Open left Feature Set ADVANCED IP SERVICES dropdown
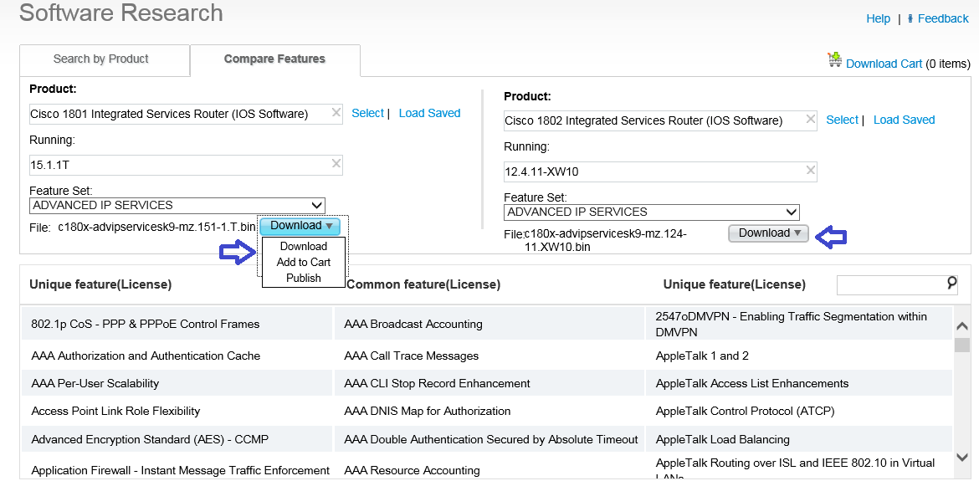This screenshot has height=481, width=979. coord(177,205)
